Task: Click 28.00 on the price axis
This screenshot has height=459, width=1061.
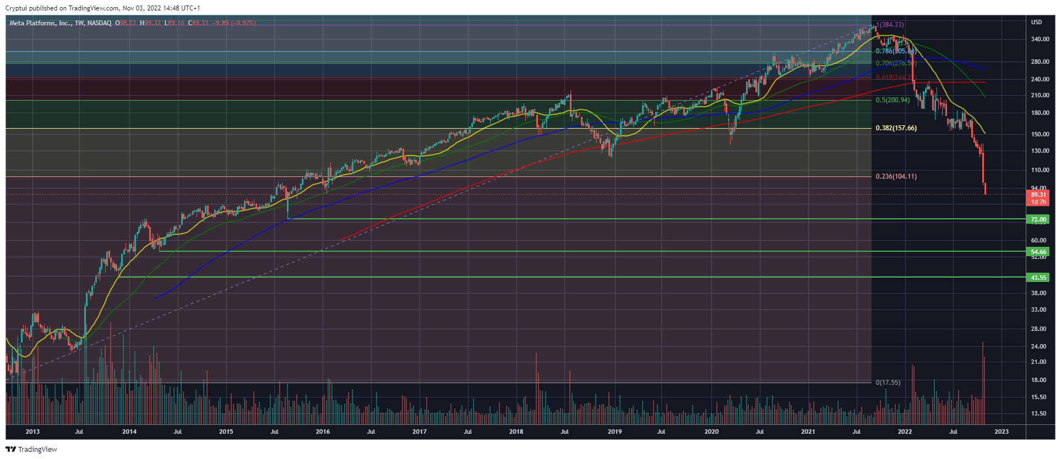Action: click(x=1038, y=329)
